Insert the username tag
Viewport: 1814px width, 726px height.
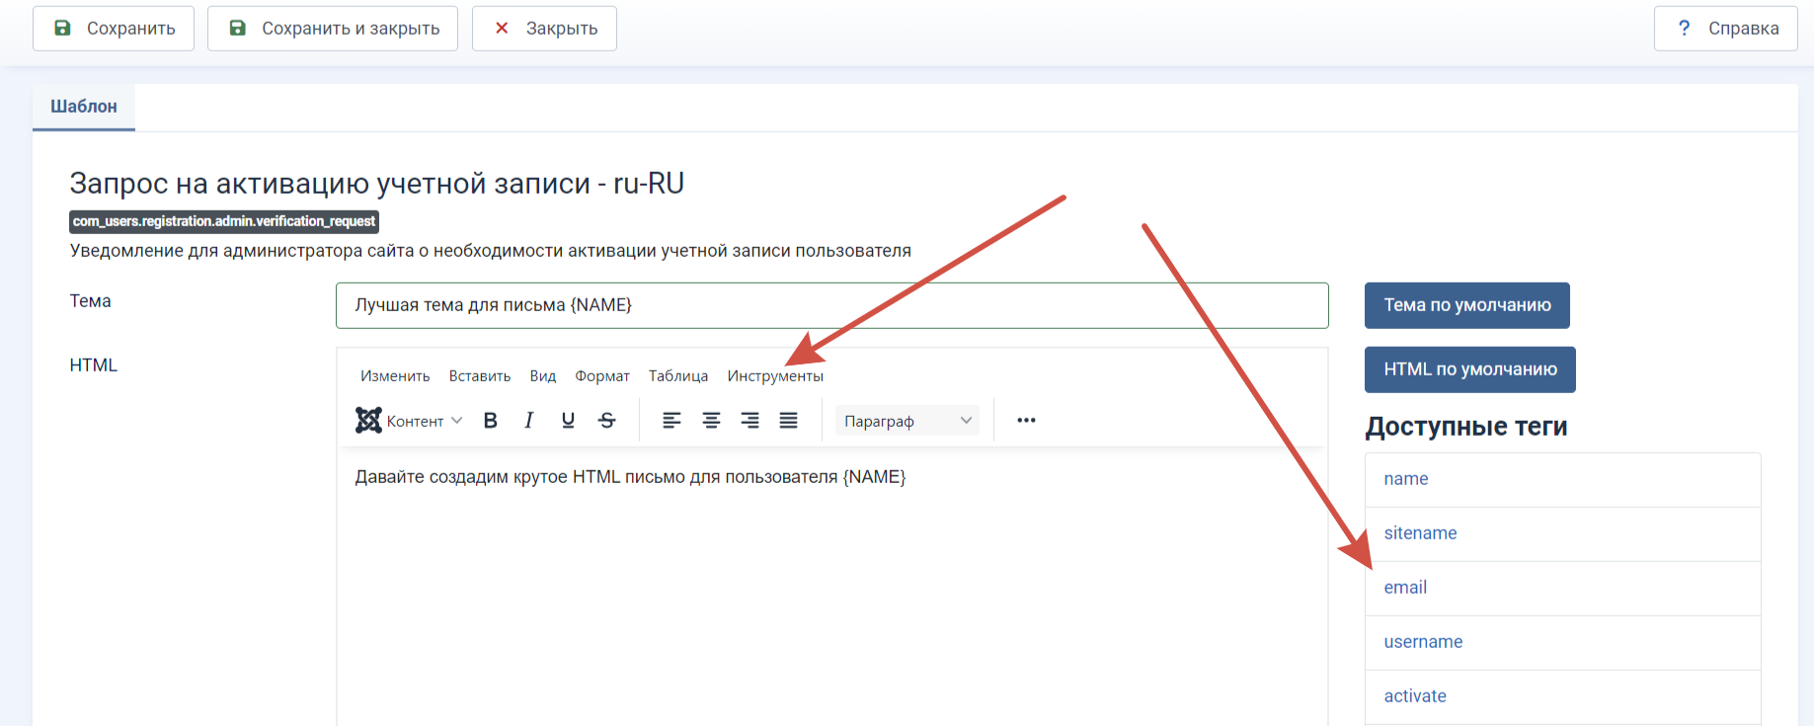click(x=1562, y=642)
